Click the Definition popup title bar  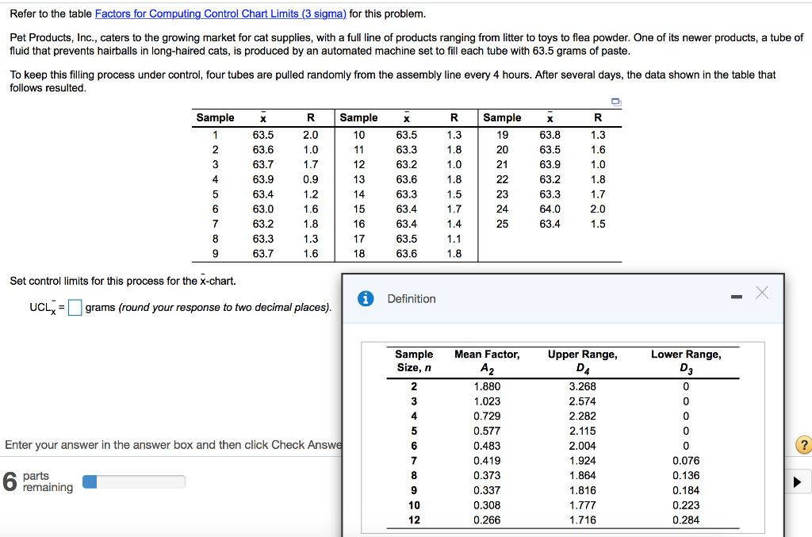tap(555, 299)
